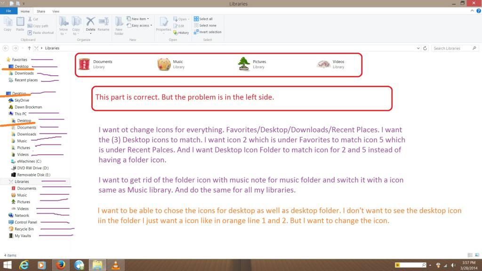Viewport: 482px width, 271px height.
Task: Switch to the View ribbon tab
Action: [56, 11]
